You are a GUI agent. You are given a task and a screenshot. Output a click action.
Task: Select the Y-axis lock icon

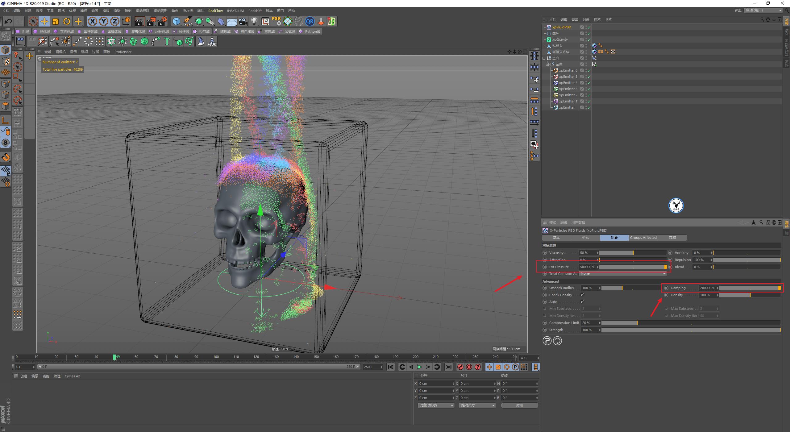coord(104,21)
